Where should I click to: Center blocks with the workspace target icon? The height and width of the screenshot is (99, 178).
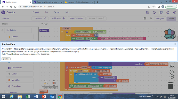[172, 67]
